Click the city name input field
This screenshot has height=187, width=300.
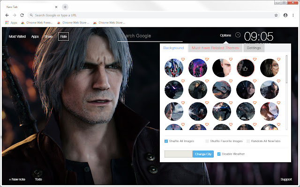pos(179,154)
